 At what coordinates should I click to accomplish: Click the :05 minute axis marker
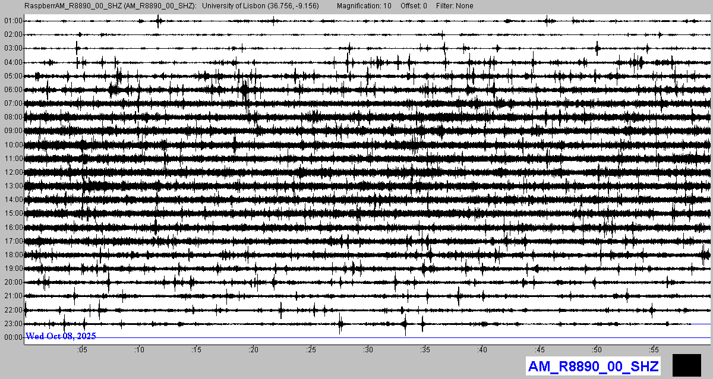pyautogui.click(x=82, y=350)
